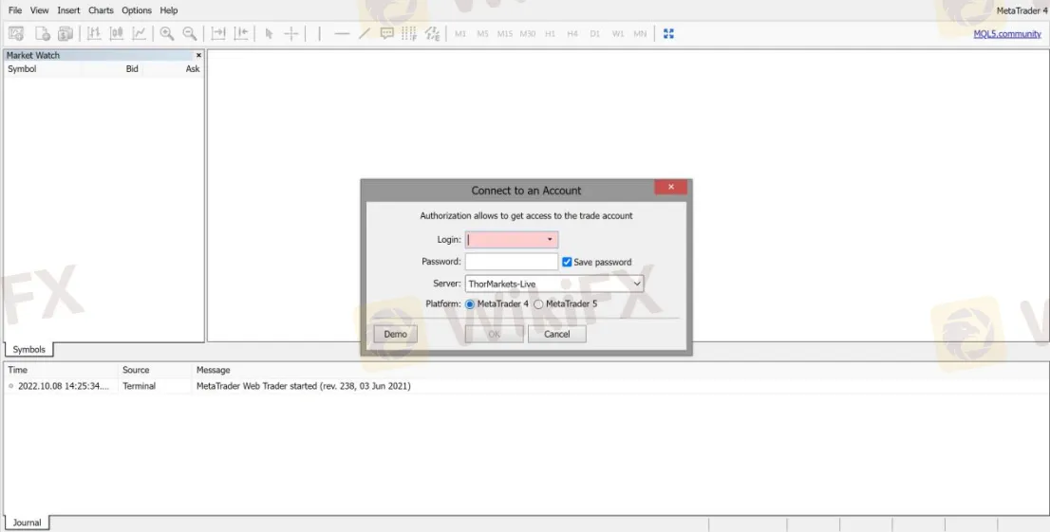1050x532 pixels.
Task: Switch to MN timeframe
Action: (640, 33)
